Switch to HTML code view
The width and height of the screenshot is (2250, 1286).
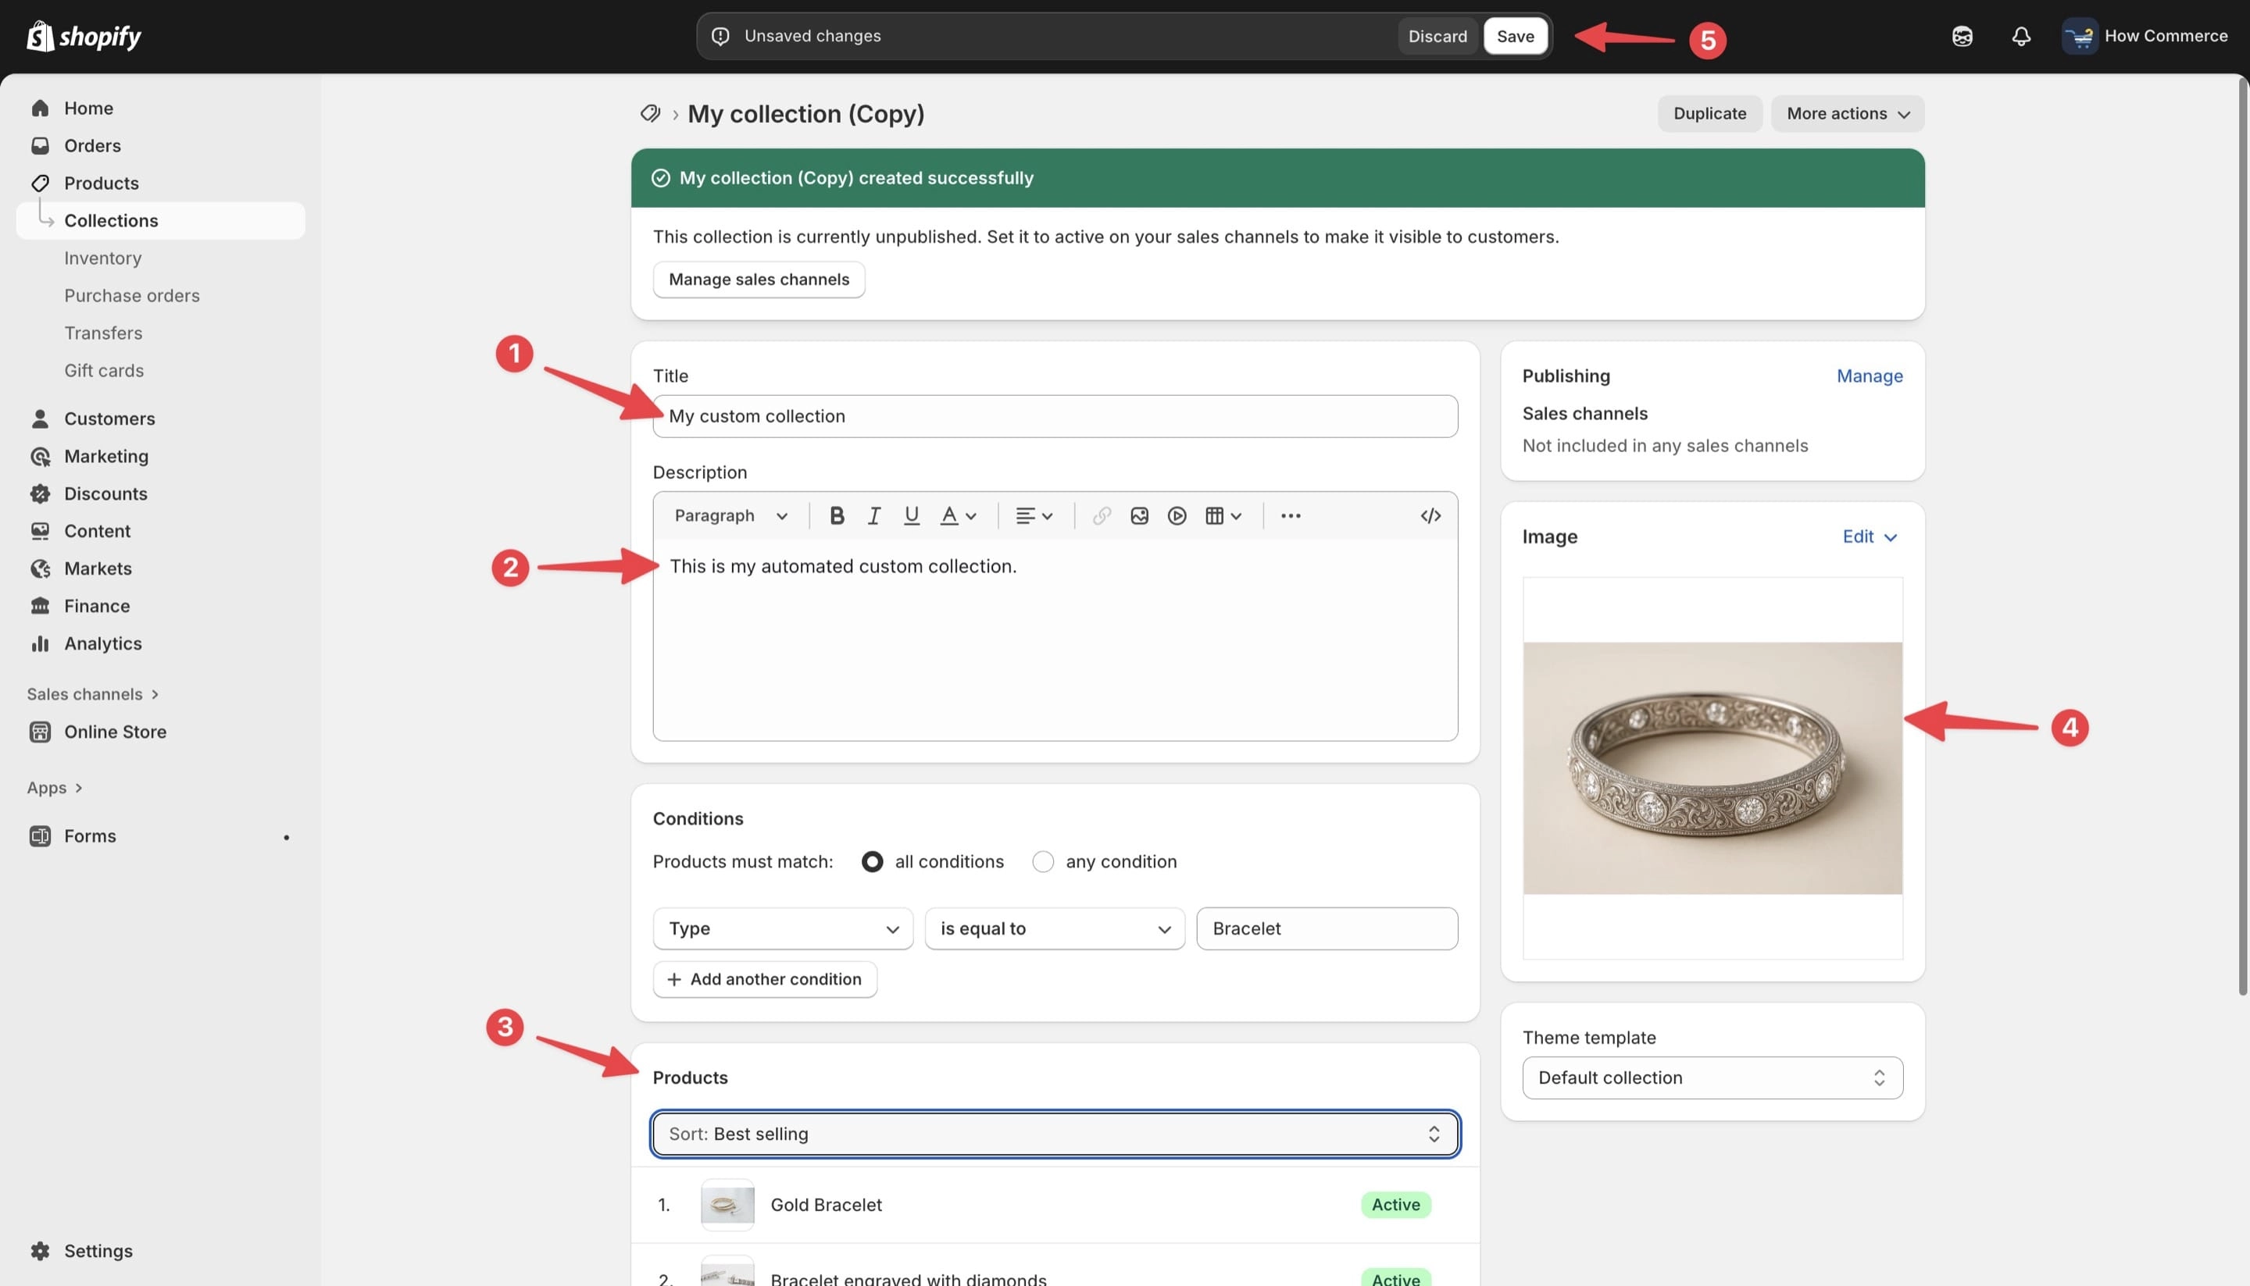click(x=1430, y=516)
